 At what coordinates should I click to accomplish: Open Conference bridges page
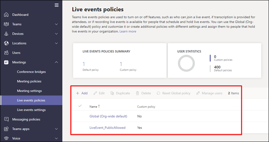[x=31, y=72]
